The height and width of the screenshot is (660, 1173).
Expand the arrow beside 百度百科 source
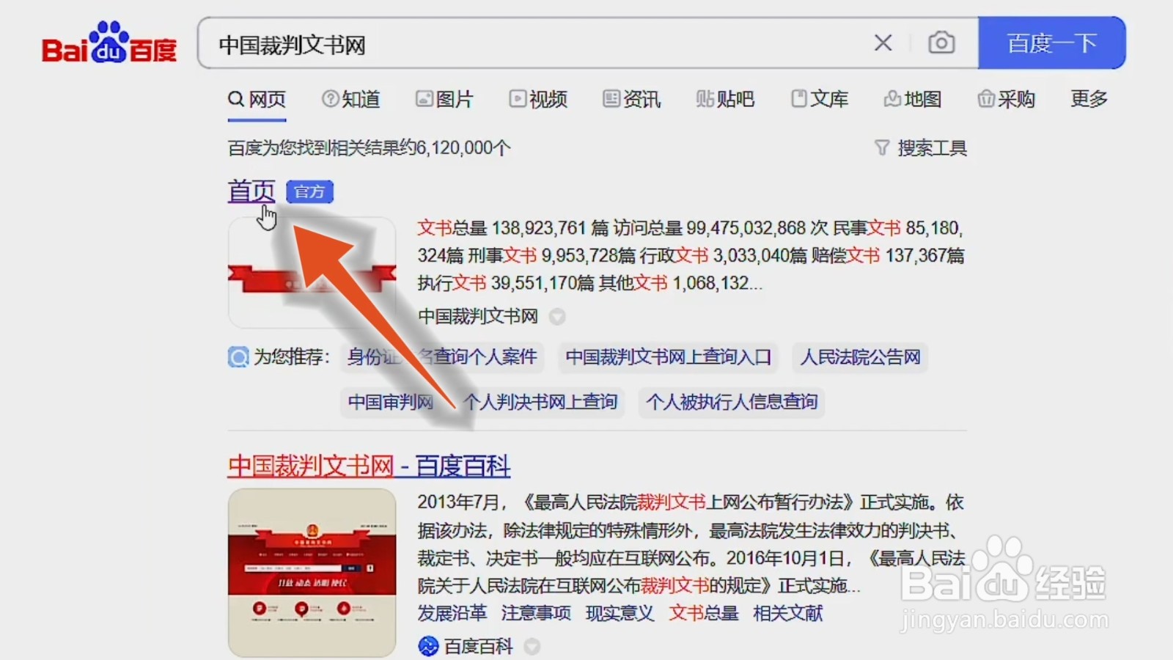coord(532,646)
